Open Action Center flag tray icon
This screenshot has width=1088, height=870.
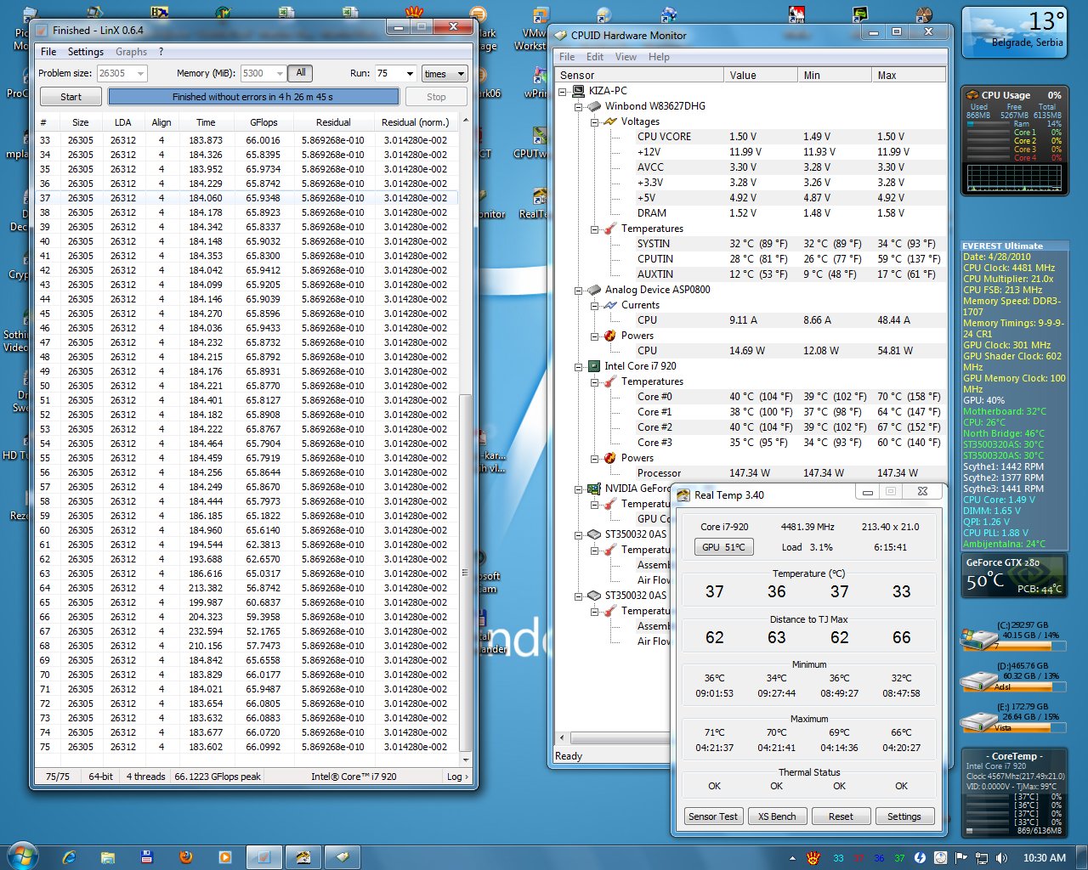(x=961, y=858)
